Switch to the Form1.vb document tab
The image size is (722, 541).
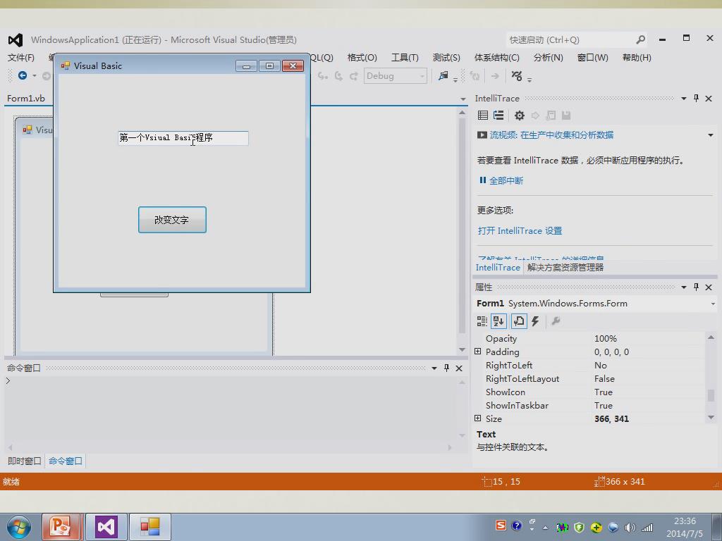(26, 99)
